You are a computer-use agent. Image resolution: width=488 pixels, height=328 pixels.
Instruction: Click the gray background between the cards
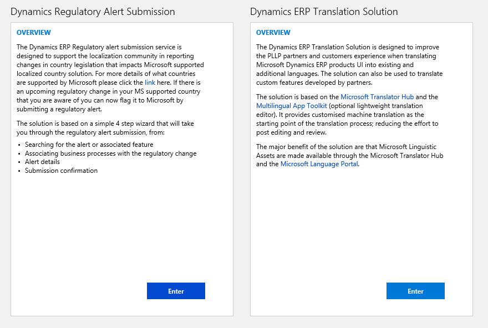(x=242, y=166)
